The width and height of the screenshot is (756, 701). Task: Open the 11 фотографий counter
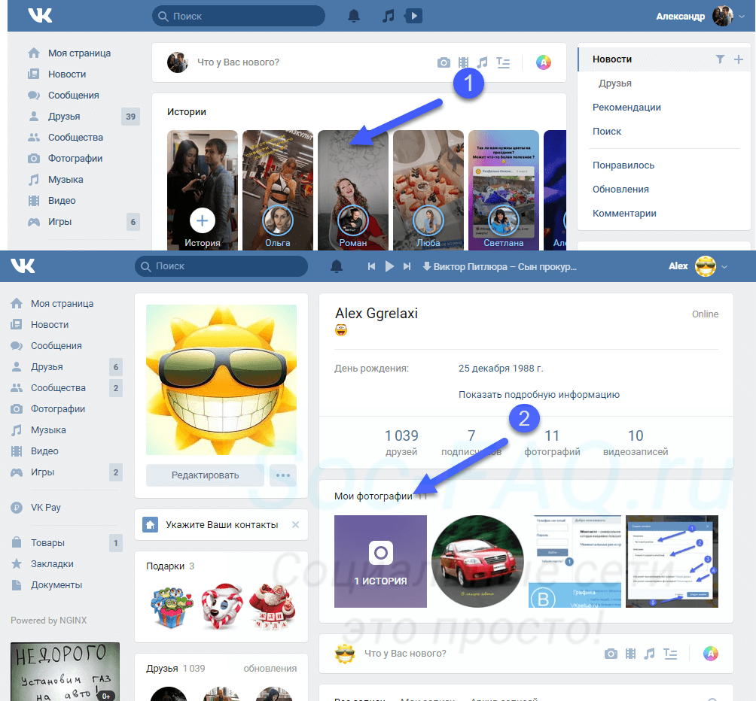(552, 443)
